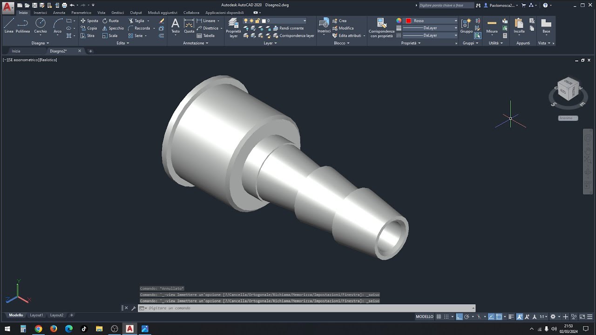Click the Crea block button
The image size is (596, 335).
pos(339,21)
